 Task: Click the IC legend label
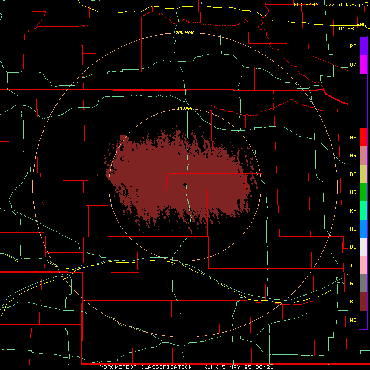tap(353, 266)
